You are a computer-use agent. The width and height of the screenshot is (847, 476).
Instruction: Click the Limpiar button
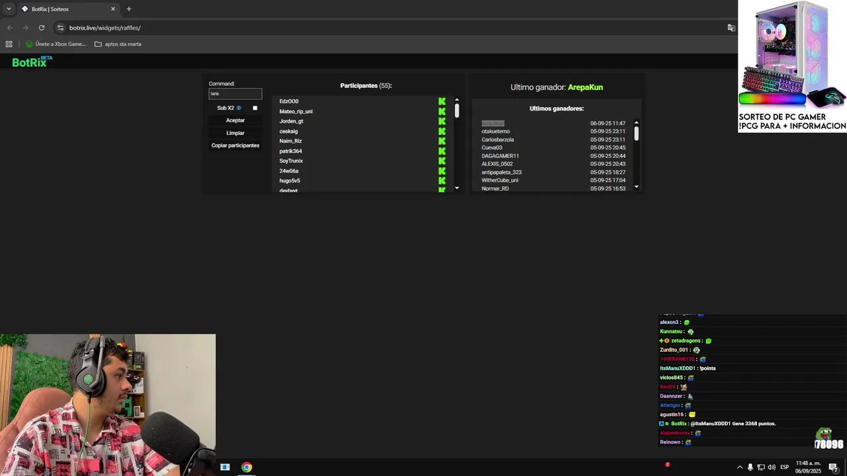tap(236, 133)
